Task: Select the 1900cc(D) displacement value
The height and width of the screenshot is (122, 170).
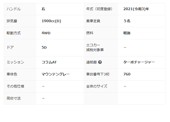Action: (x=51, y=21)
